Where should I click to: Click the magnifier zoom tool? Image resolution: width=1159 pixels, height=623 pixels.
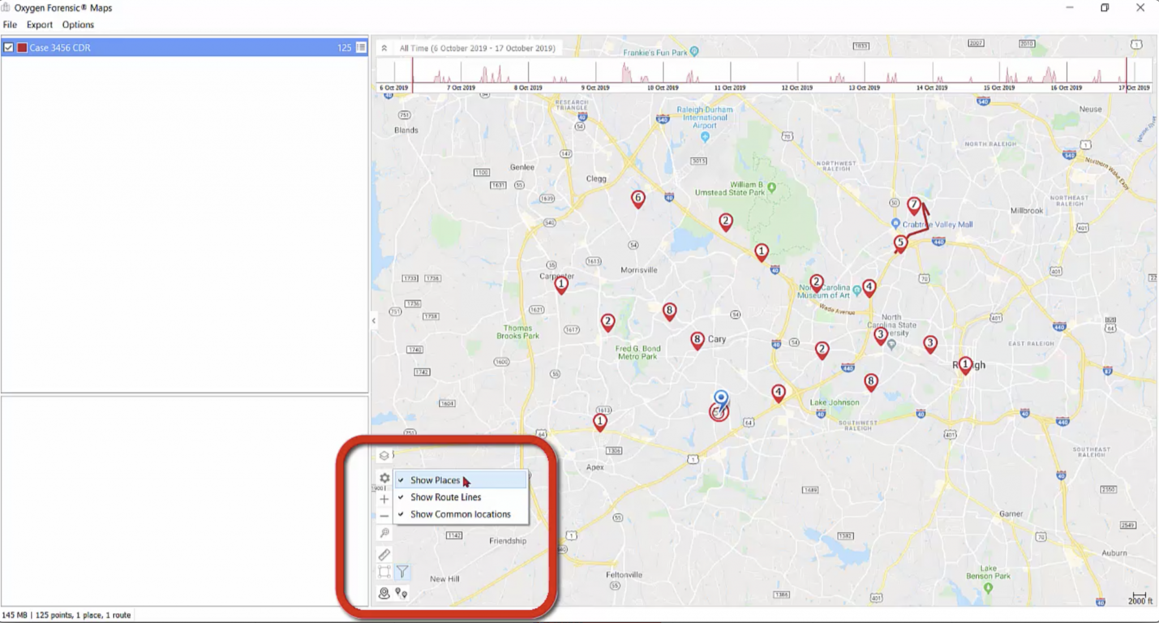click(x=384, y=532)
